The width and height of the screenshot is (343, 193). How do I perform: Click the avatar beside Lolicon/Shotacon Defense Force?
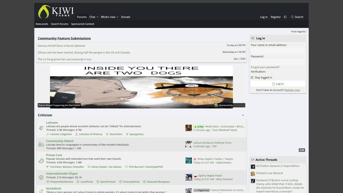189,144
